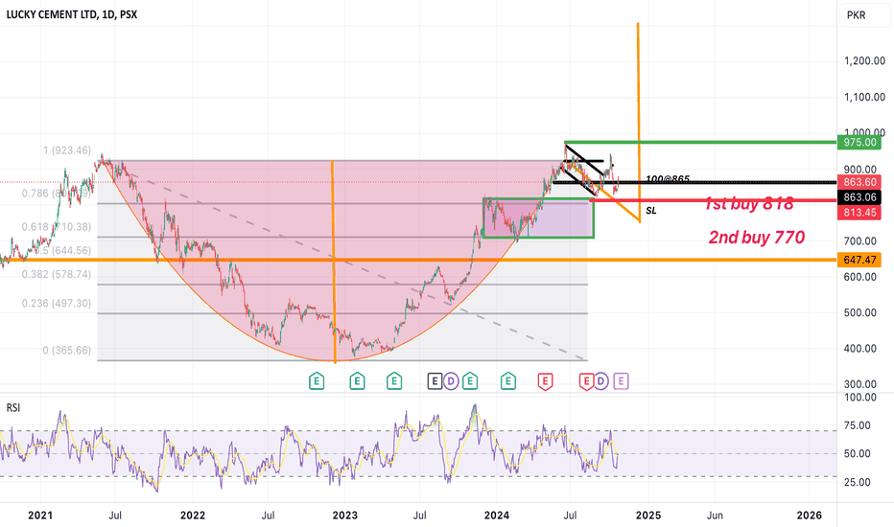Click the RSI indicator label
894x527 pixels.
(13, 408)
